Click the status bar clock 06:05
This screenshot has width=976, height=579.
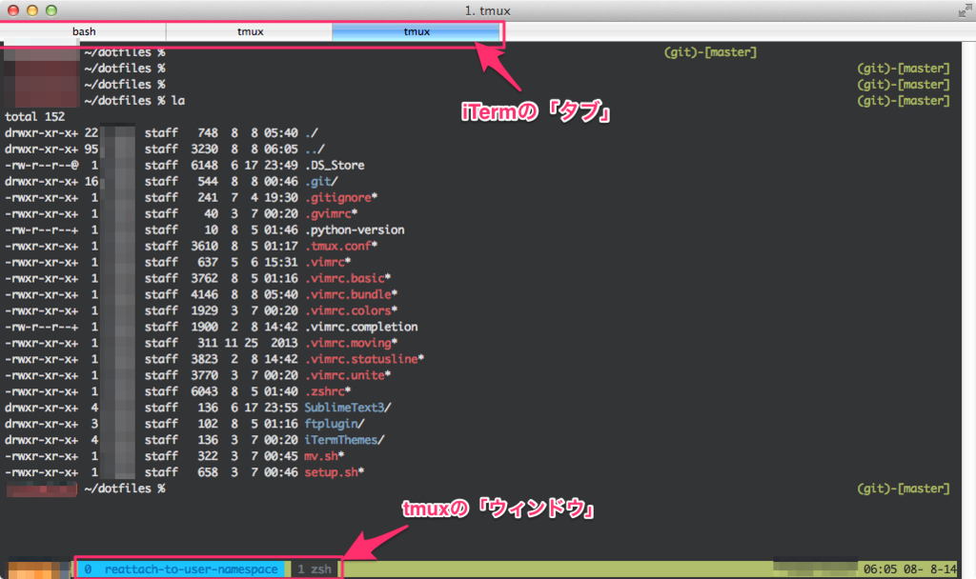point(880,569)
